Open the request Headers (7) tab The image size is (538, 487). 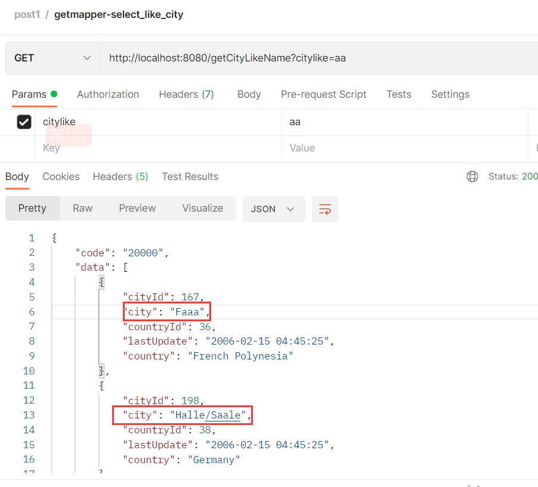click(x=186, y=94)
